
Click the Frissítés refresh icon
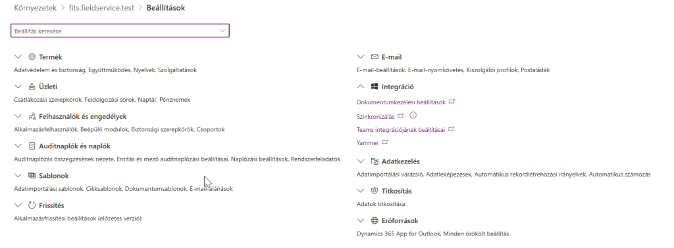click(32, 205)
